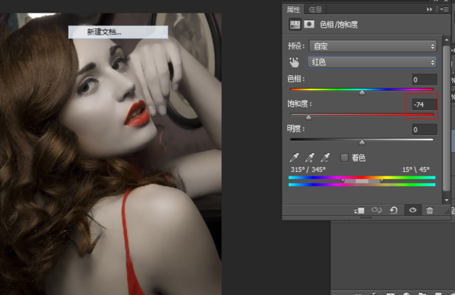
Task: Toggle adjustment layer visibility eye
Action: (413, 210)
